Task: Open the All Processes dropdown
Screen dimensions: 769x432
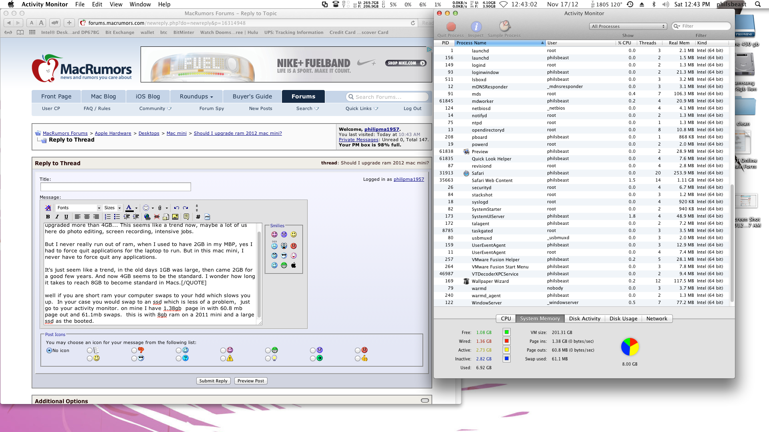Action: coord(628,26)
